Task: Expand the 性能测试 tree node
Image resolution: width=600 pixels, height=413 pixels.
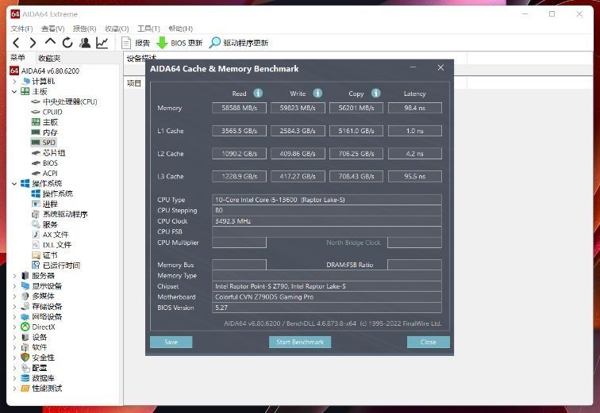Action: [x=14, y=388]
